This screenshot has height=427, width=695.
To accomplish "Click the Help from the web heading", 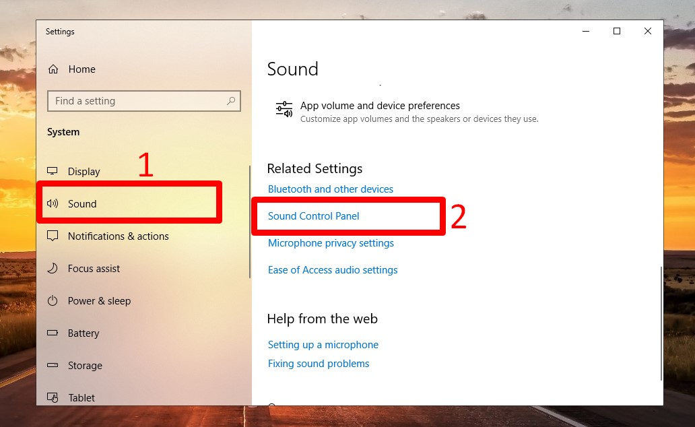I will point(322,319).
